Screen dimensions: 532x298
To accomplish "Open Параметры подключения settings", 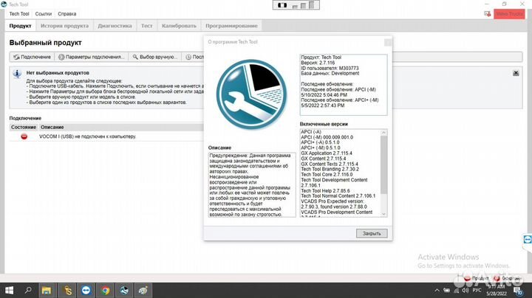I will [x=92, y=57].
